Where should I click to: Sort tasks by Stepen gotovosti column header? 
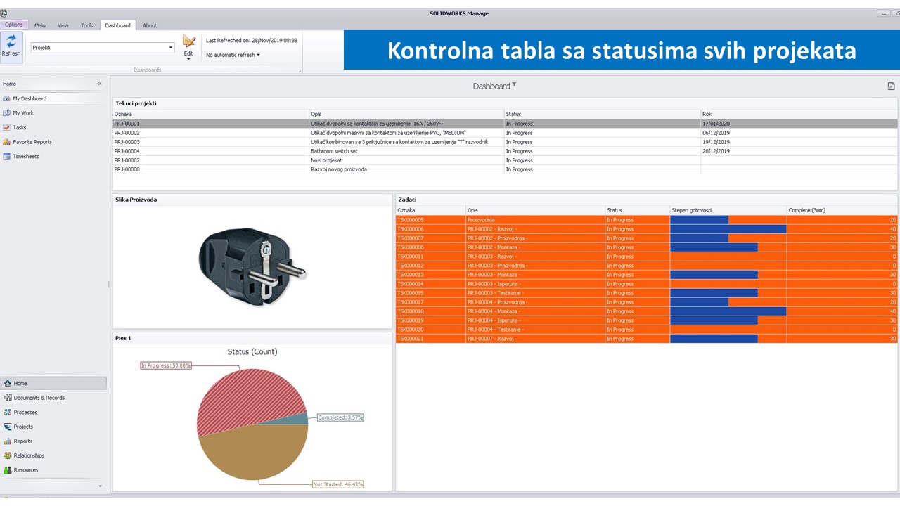point(727,210)
